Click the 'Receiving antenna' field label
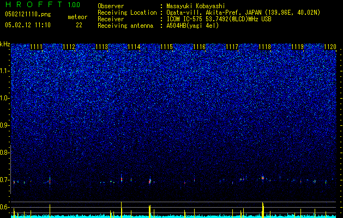This screenshot has width=343, height=218. click(125, 26)
